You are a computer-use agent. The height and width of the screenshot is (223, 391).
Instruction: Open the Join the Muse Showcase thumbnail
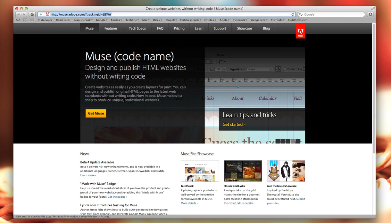286,171
